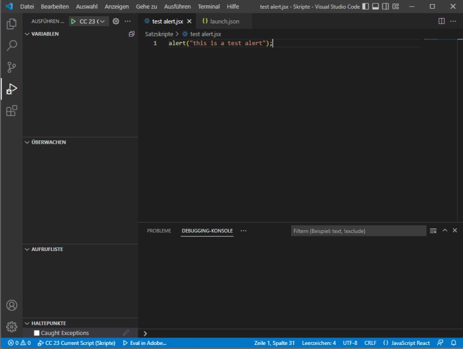Click CC 23 Current Script status item

pos(76,343)
